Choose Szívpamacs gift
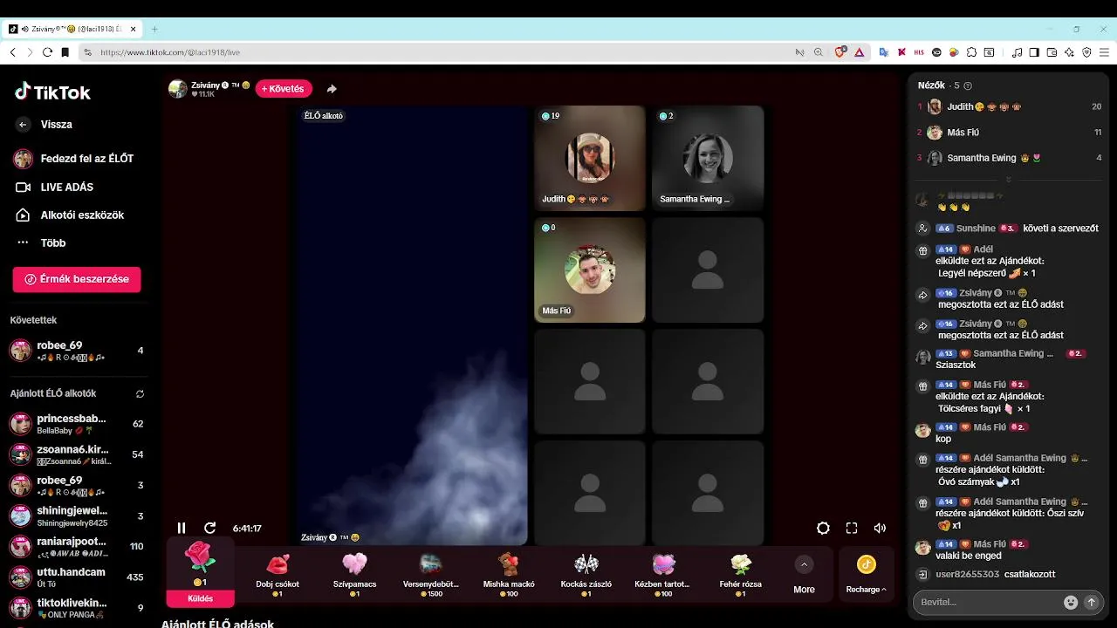Screen dimensions: 1117x628 [x=354, y=574]
